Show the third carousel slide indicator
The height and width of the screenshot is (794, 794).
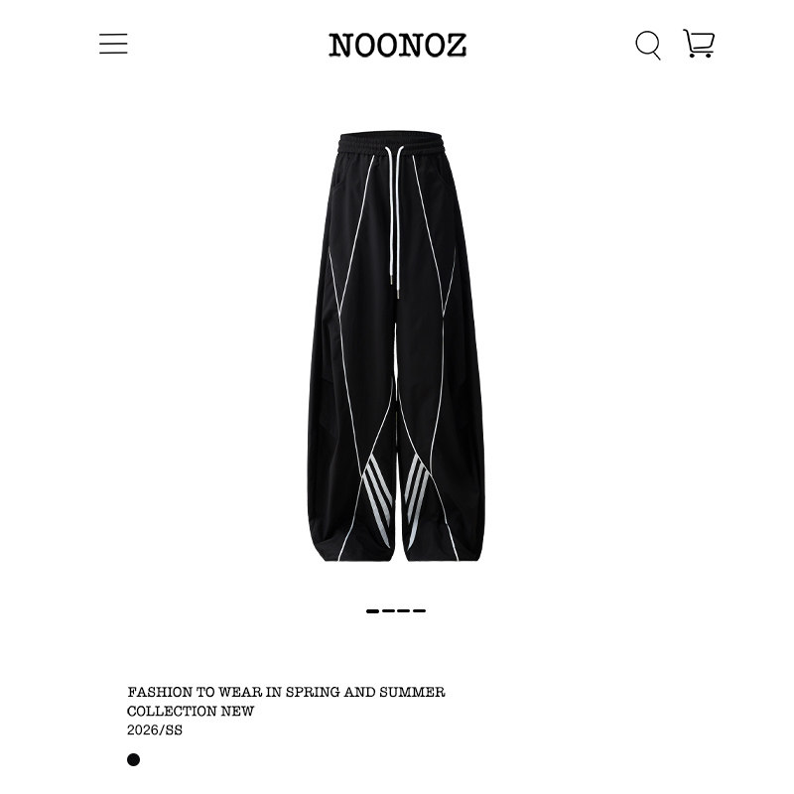point(404,611)
